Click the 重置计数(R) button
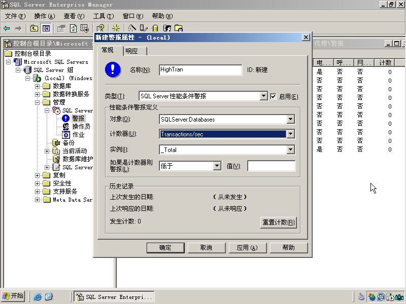This screenshot has width=406, height=304. coord(278,222)
